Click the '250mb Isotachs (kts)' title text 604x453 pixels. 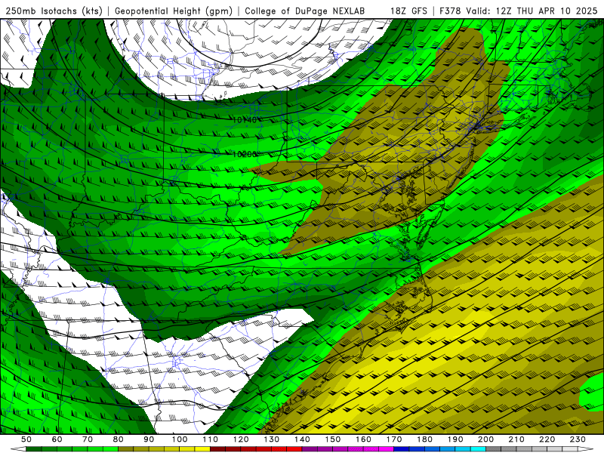point(54,11)
